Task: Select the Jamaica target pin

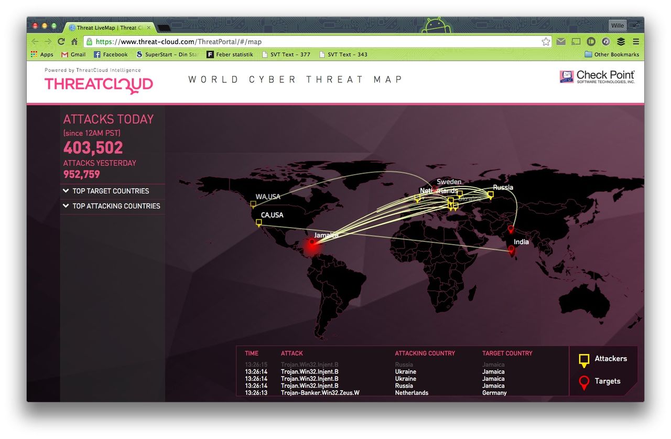Action: (x=312, y=242)
